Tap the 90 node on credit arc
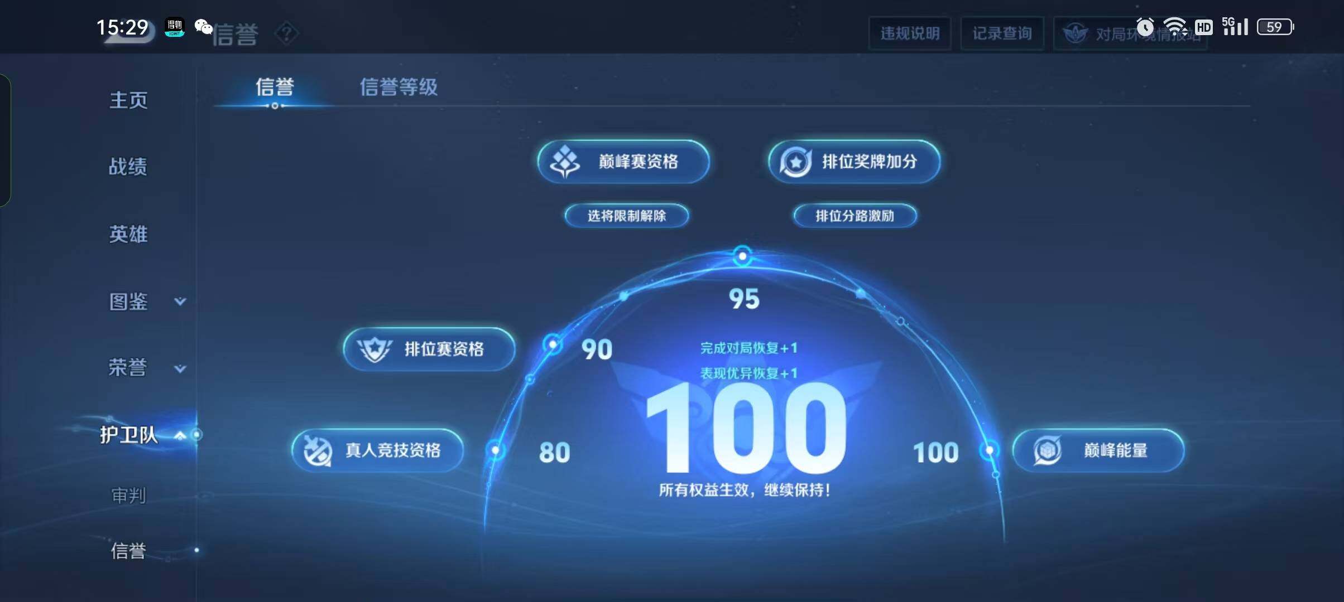This screenshot has height=602, width=1344. [x=553, y=344]
